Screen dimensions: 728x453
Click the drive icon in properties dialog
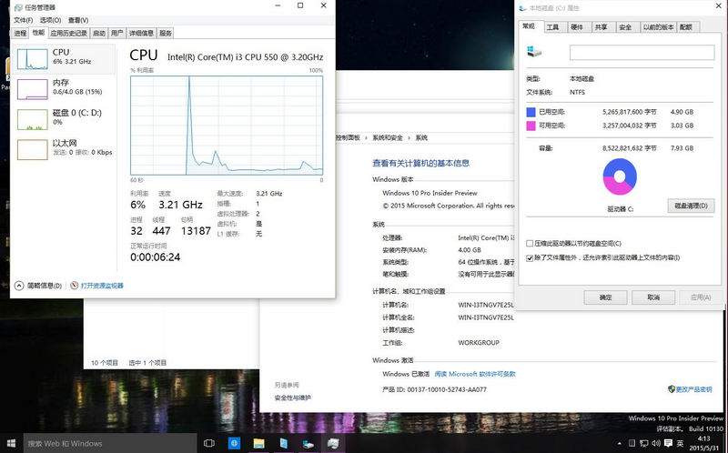click(534, 52)
